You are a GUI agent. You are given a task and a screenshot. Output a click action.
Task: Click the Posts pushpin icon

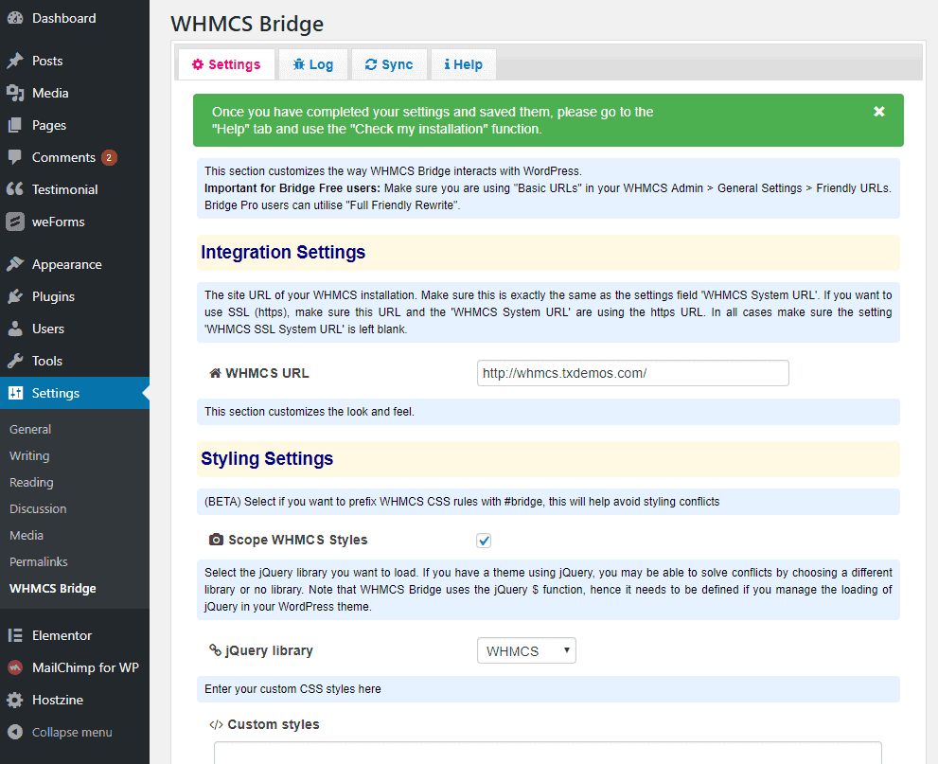pos(15,61)
